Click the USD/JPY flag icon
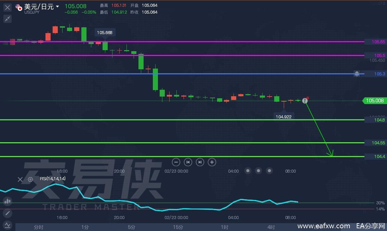 [19, 8]
